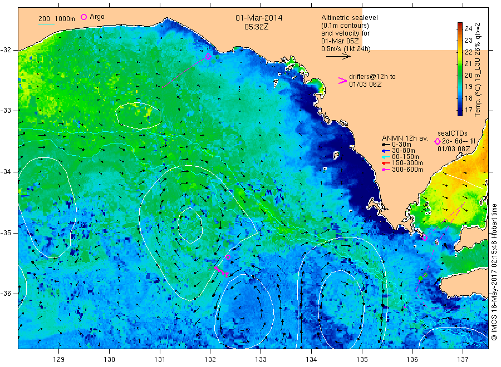Click the 130 longitude axis label
This screenshot has height=367, width=501.
[x=109, y=360]
